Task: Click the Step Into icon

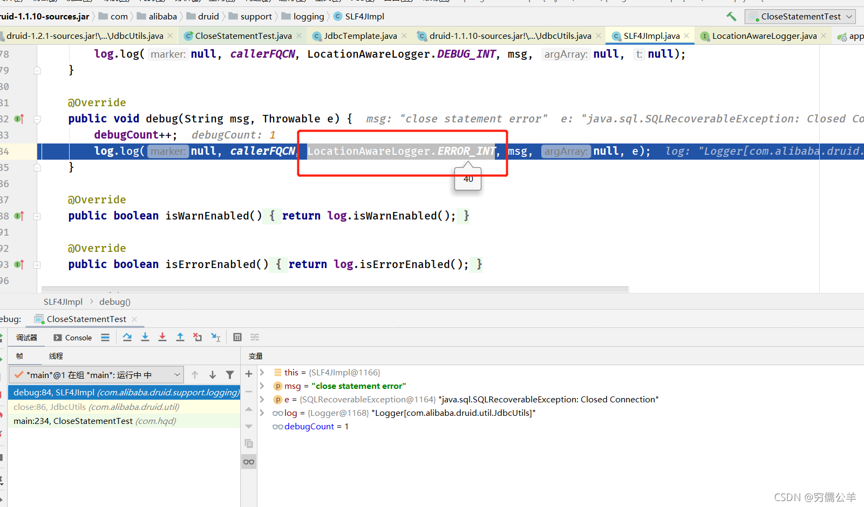Action: click(x=145, y=337)
